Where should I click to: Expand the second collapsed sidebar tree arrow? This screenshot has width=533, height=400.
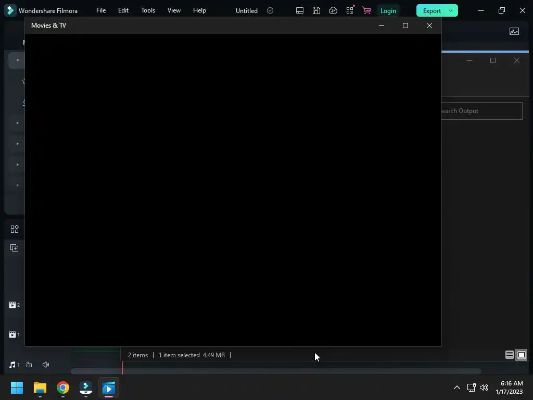[17, 144]
